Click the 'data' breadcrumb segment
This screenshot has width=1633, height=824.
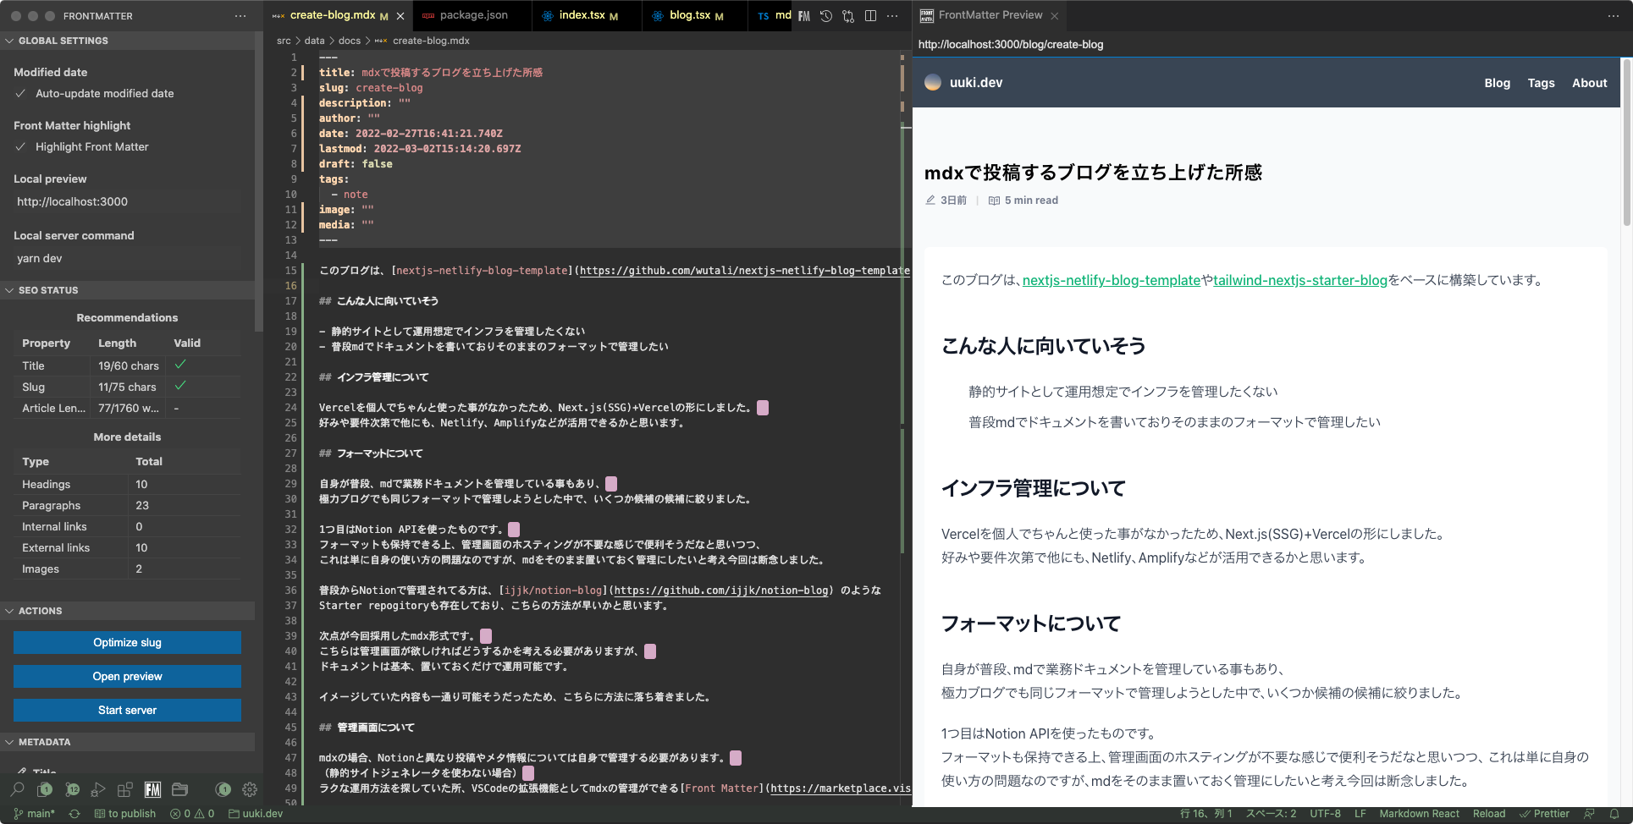pyautogui.click(x=314, y=41)
